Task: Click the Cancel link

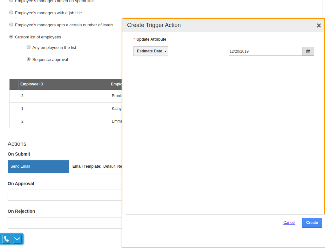Action: click(x=289, y=223)
